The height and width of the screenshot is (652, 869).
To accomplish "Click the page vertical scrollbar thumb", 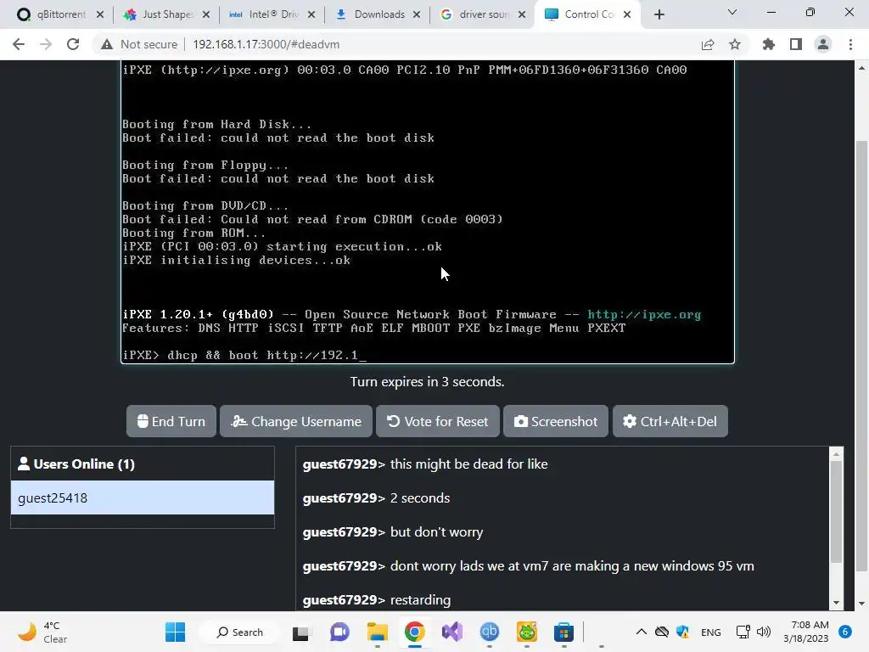I will (x=861, y=356).
